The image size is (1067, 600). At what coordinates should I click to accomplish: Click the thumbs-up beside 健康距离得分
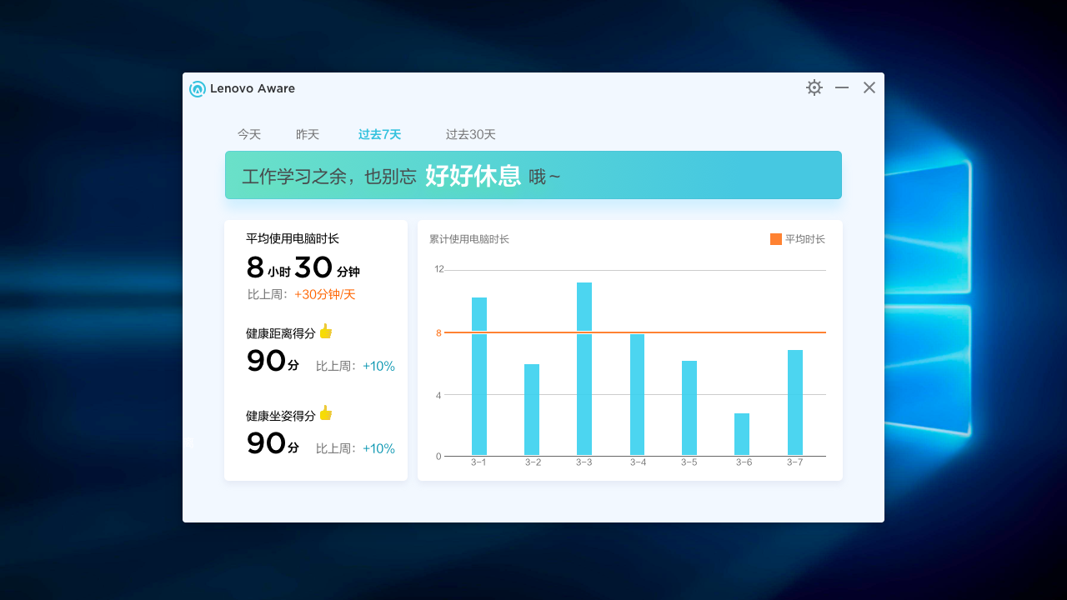click(325, 331)
